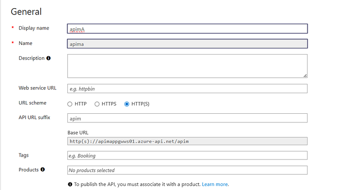
Task: Focus the Display name field containing apimA
Action: (187, 29)
